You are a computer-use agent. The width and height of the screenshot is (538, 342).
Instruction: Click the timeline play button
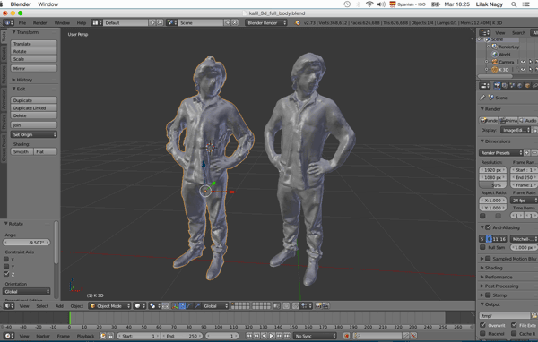pos(272,336)
